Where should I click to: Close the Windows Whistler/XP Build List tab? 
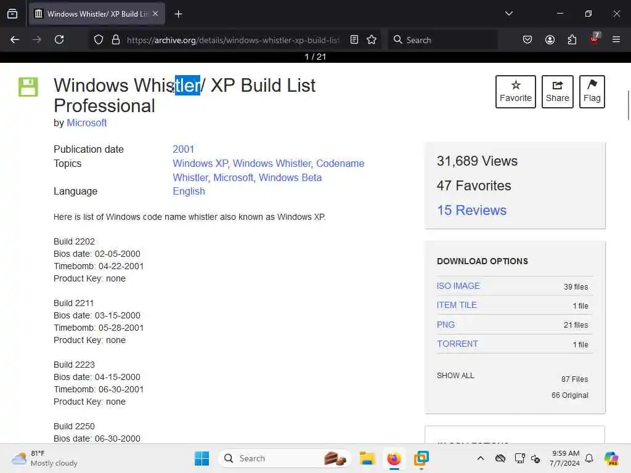coord(155,14)
